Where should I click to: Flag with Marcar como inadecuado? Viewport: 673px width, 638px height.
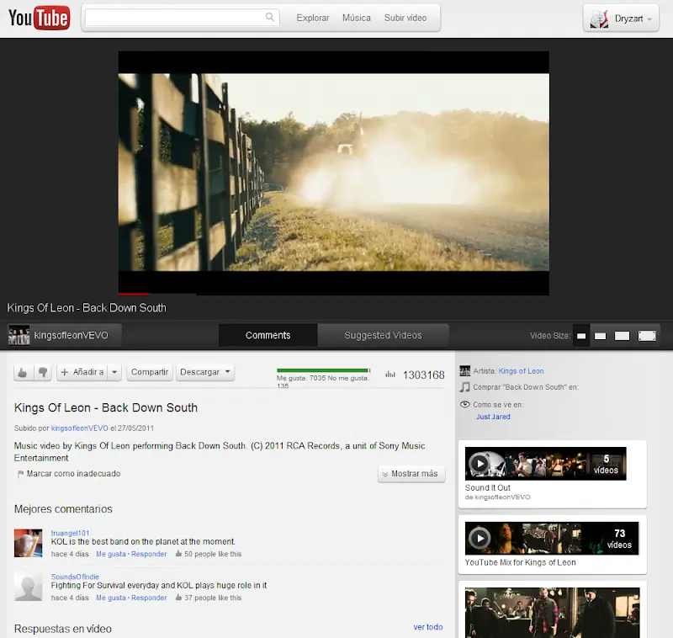pyautogui.click(x=73, y=474)
